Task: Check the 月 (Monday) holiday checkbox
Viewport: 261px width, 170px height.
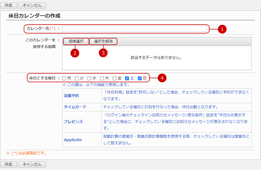Action: (x=64, y=78)
